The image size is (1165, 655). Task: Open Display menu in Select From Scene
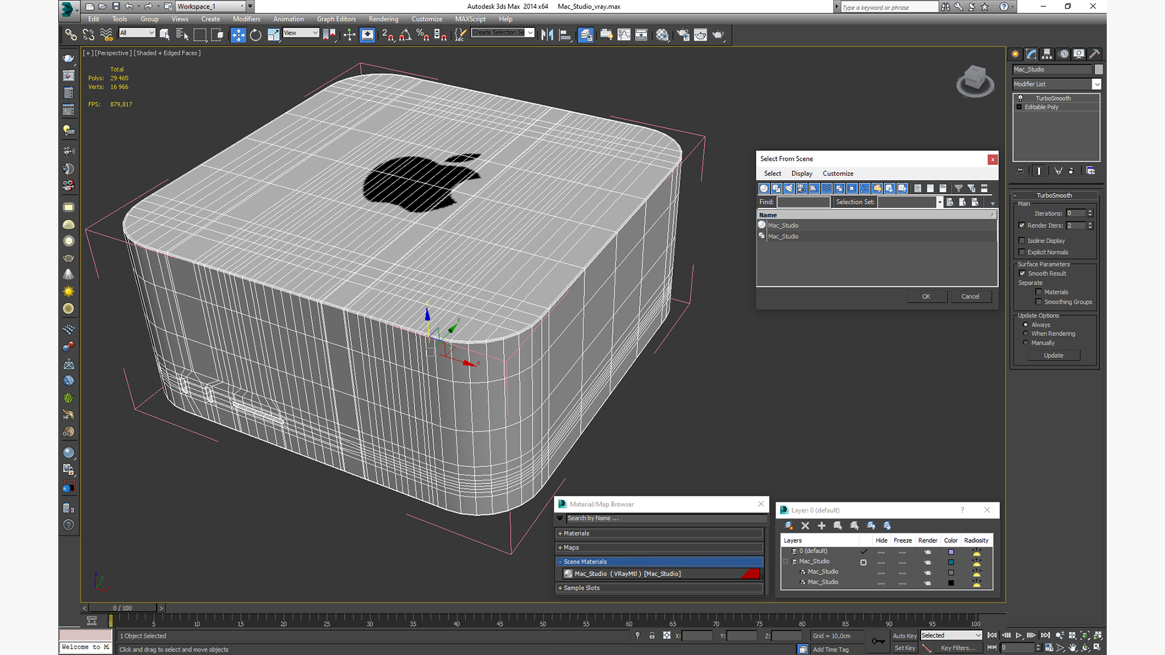802,173
